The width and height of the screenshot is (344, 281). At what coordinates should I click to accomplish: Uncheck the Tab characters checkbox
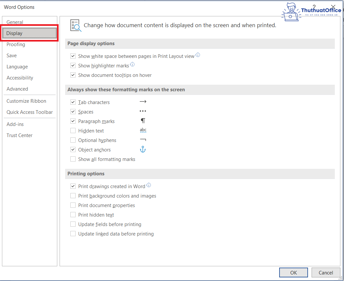[73, 102]
